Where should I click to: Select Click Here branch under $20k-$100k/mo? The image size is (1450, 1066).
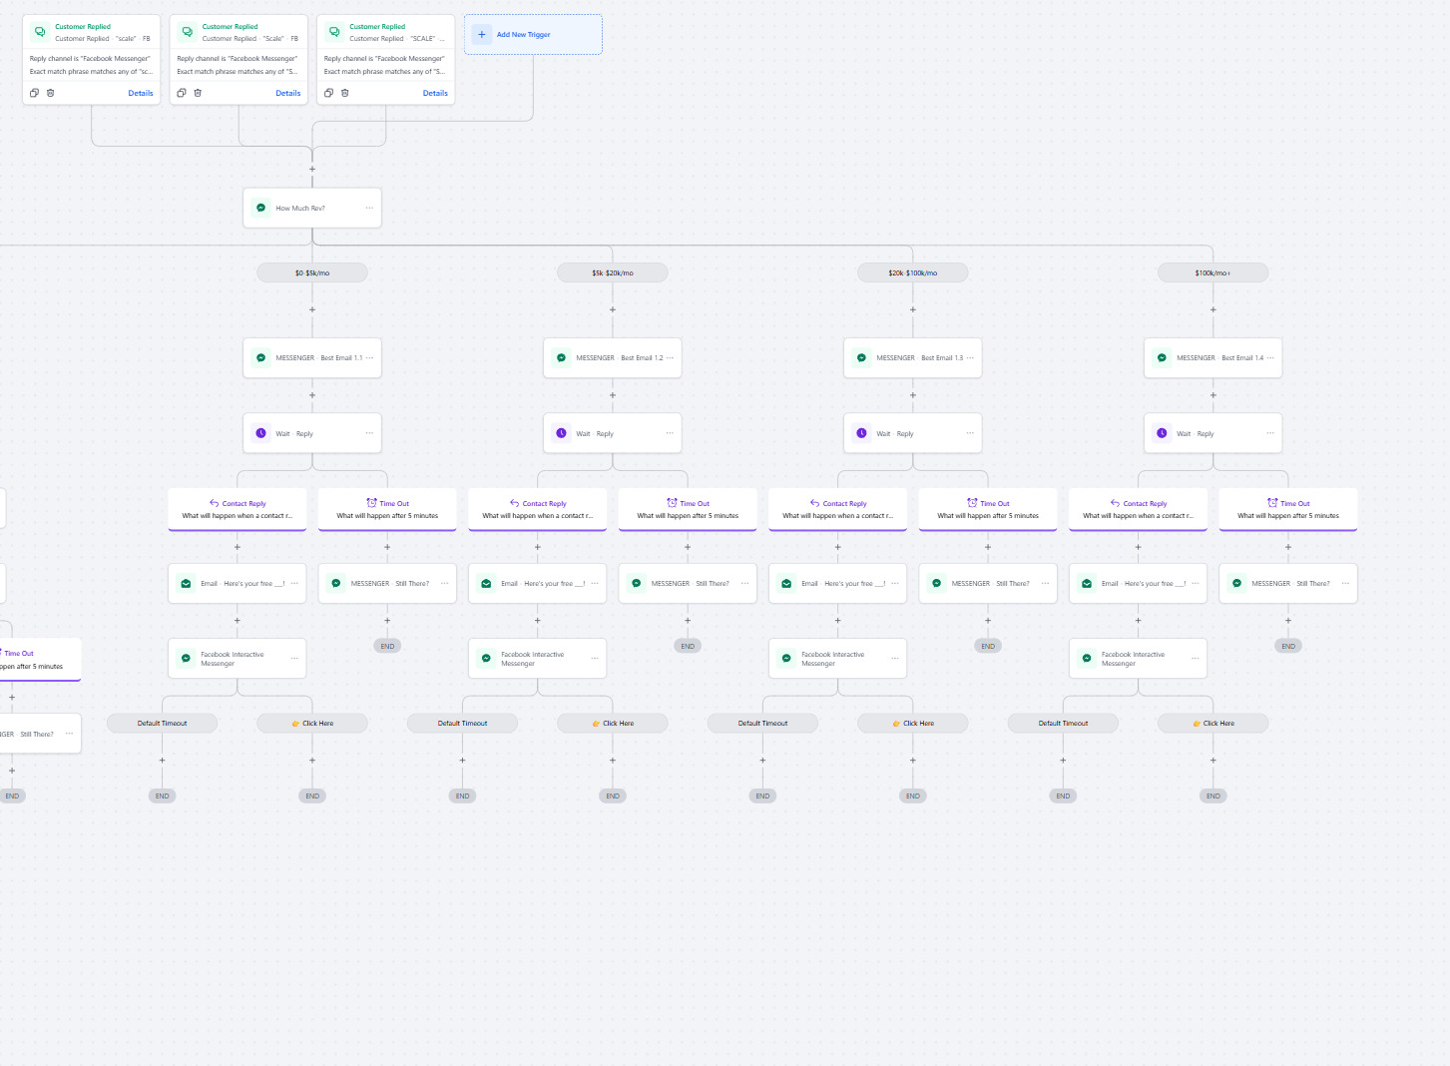pos(913,724)
